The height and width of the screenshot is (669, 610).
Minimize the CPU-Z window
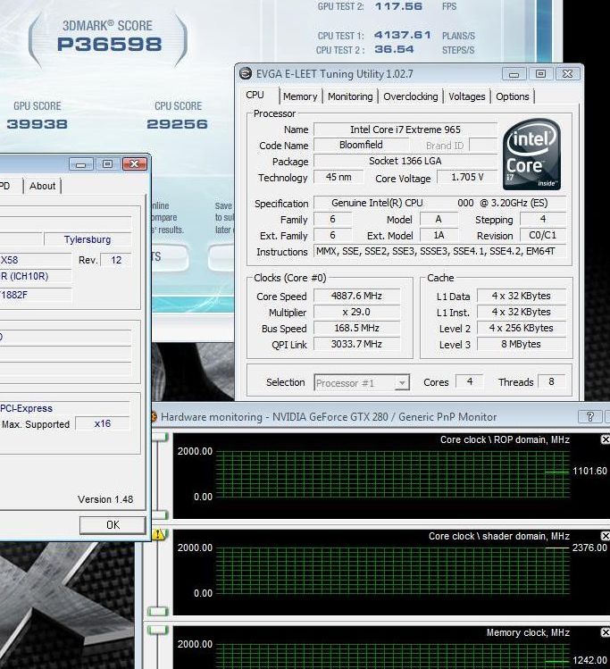pyautogui.click(x=81, y=163)
